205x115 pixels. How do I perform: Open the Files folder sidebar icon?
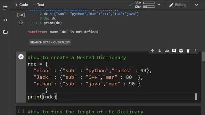[5, 32]
